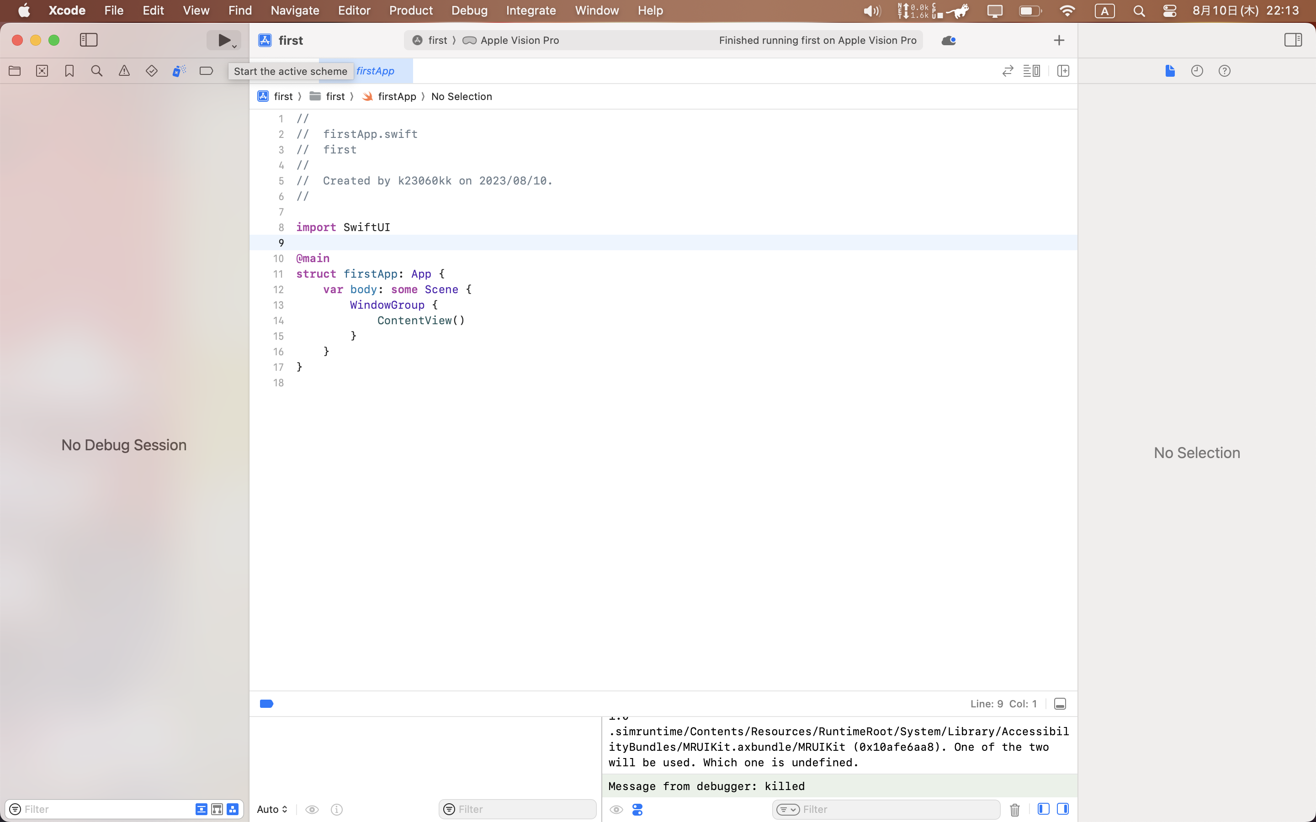The image size is (1316, 822).
Task: Open Quick Help inspector question mark
Action: (1225, 71)
